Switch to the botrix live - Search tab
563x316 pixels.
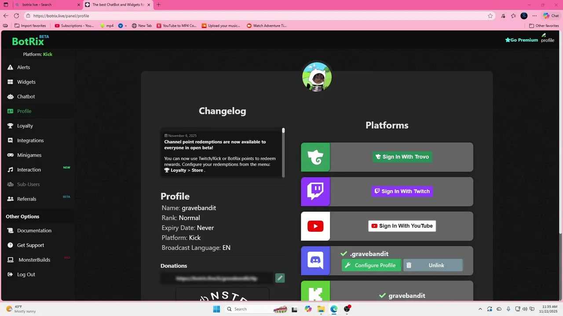click(x=48, y=5)
